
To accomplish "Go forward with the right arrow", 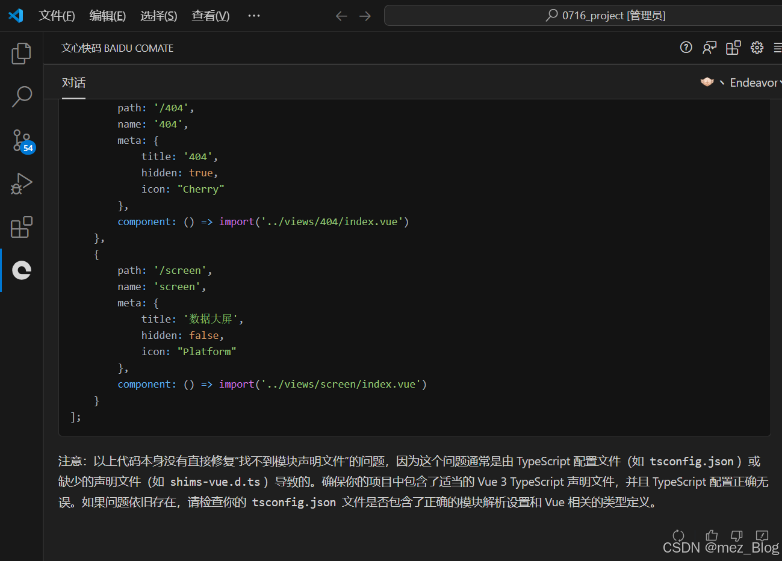I will (365, 16).
